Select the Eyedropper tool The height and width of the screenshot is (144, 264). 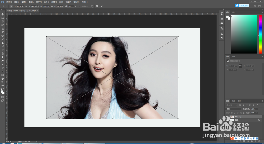point(3,32)
